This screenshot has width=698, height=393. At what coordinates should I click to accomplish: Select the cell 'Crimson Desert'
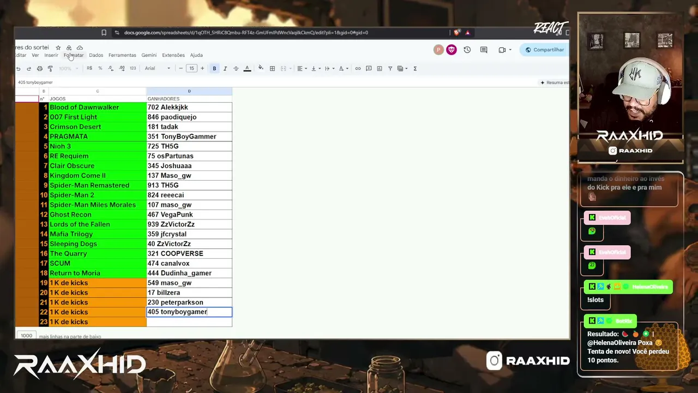98,127
